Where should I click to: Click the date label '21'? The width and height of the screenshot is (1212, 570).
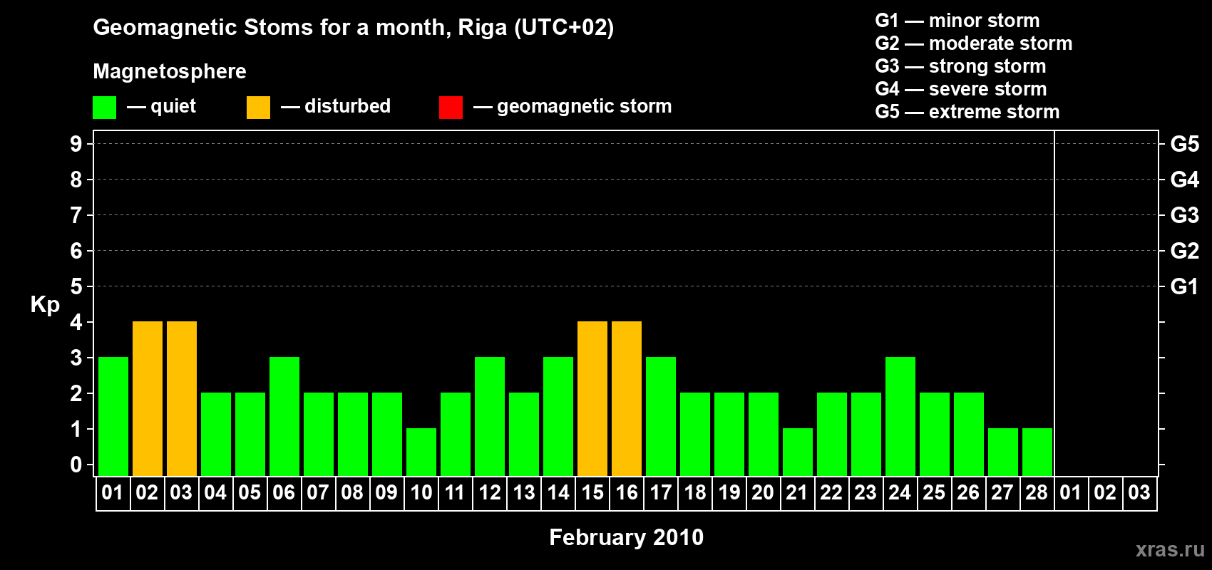click(797, 492)
